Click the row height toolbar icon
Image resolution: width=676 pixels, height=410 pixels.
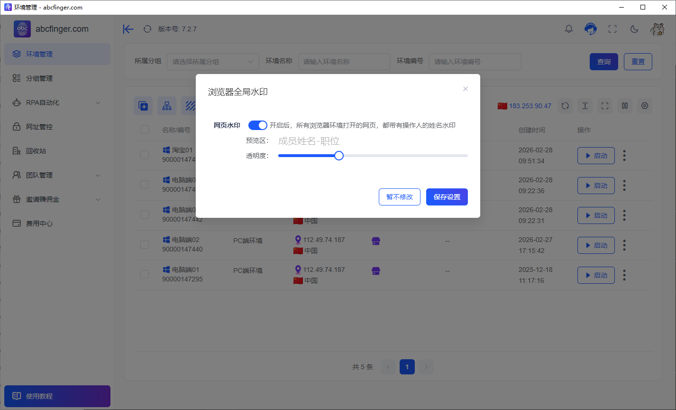click(x=585, y=106)
